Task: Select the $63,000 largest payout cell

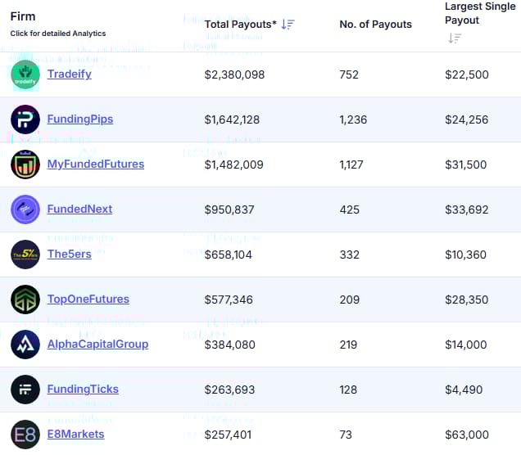Action: coord(467,435)
